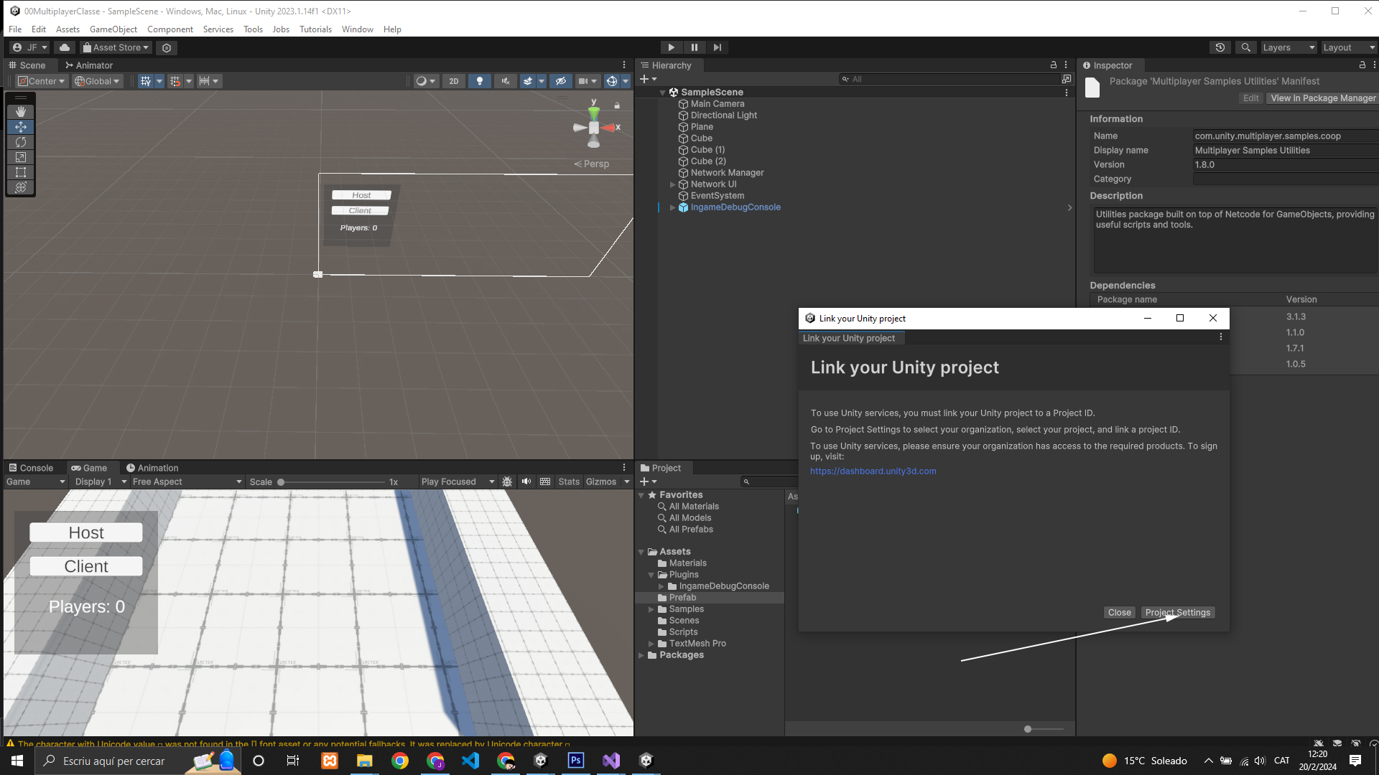Screen dimensions: 1379x775
Task: Expand the Network UI object
Action: click(673, 184)
